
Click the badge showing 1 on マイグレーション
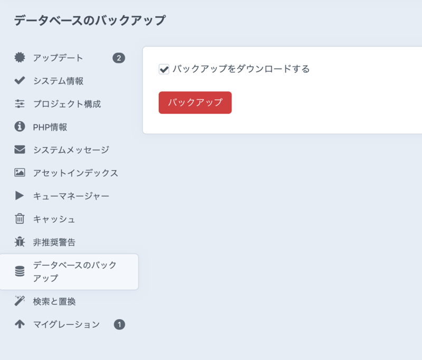pos(120,324)
